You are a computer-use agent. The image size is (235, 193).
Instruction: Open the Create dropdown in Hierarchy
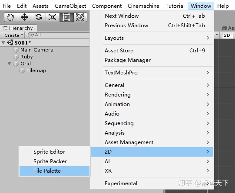[13, 35]
